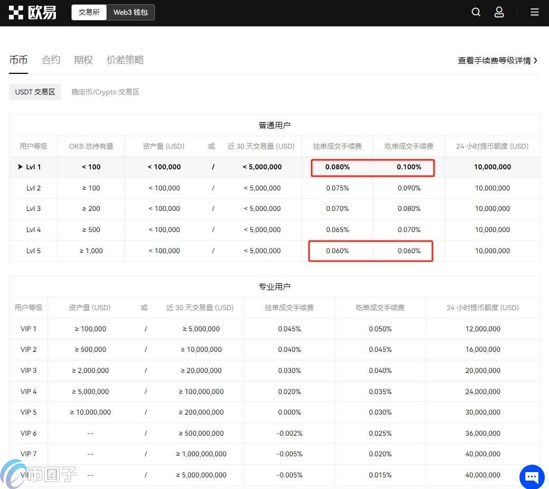Click the 专业用户 table heading
549x489 pixels.
274,286
